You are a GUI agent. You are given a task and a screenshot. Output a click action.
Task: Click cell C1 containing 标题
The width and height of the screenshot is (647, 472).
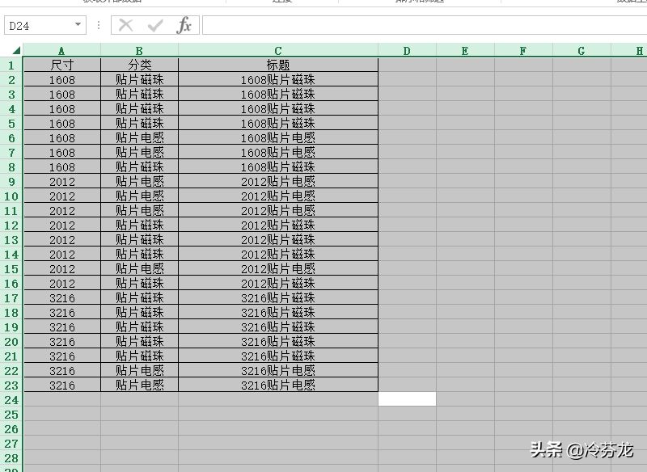(278, 65)
